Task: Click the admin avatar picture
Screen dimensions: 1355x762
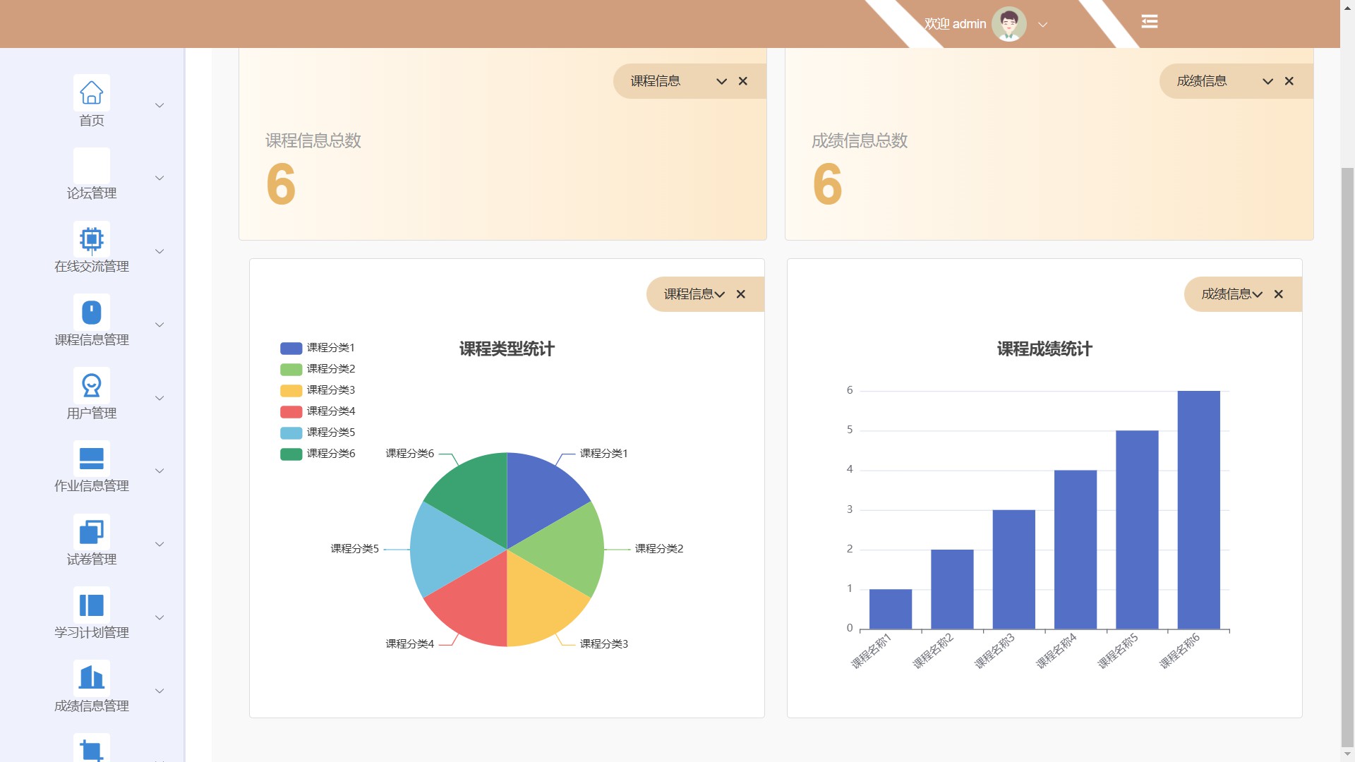Action: click(1008, 24)
